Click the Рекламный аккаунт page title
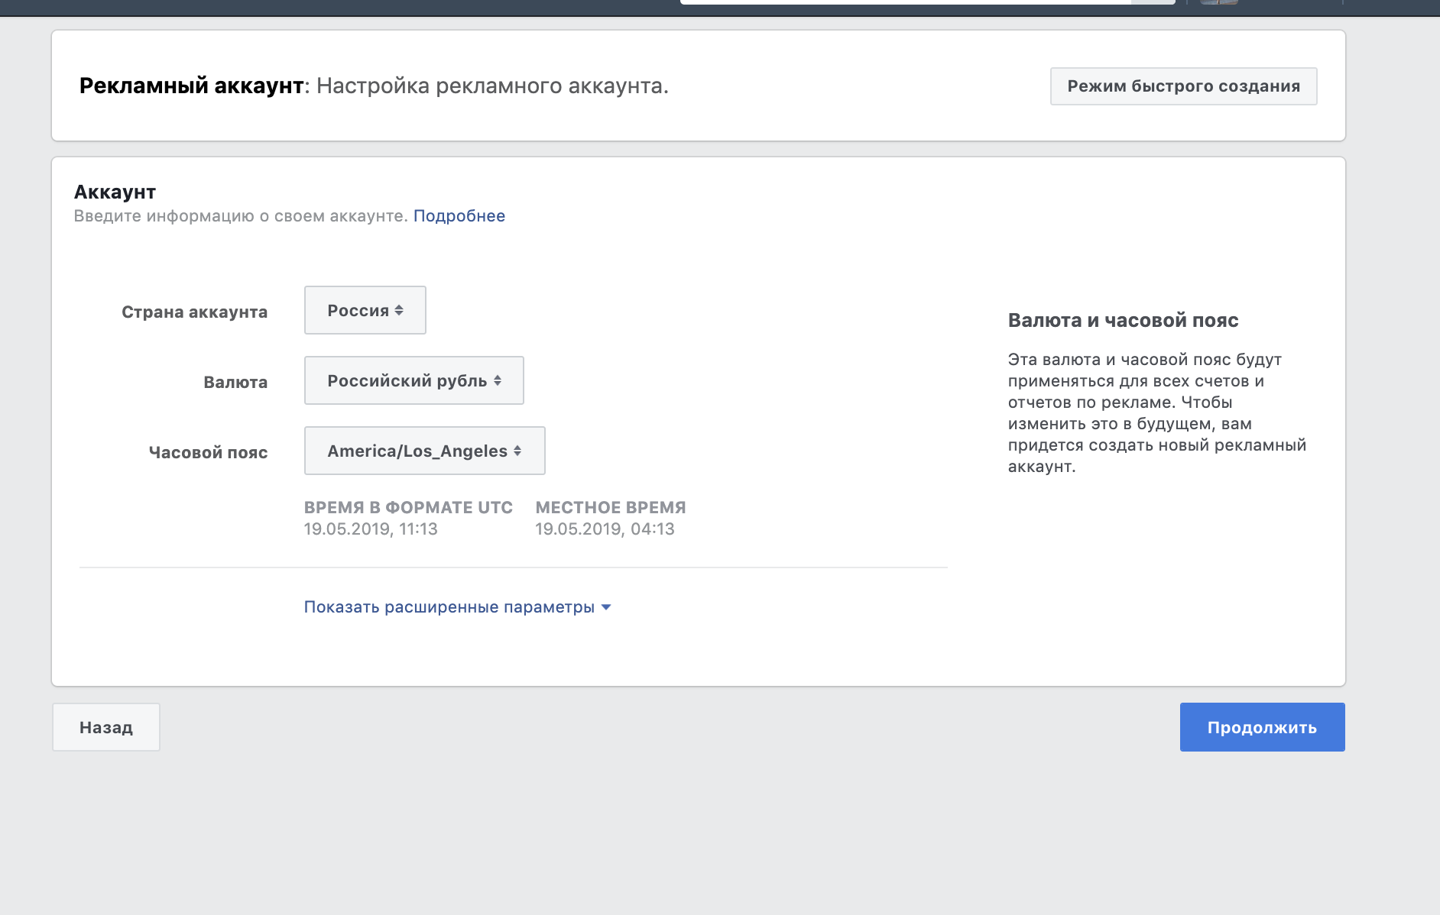 click(192, 86)
